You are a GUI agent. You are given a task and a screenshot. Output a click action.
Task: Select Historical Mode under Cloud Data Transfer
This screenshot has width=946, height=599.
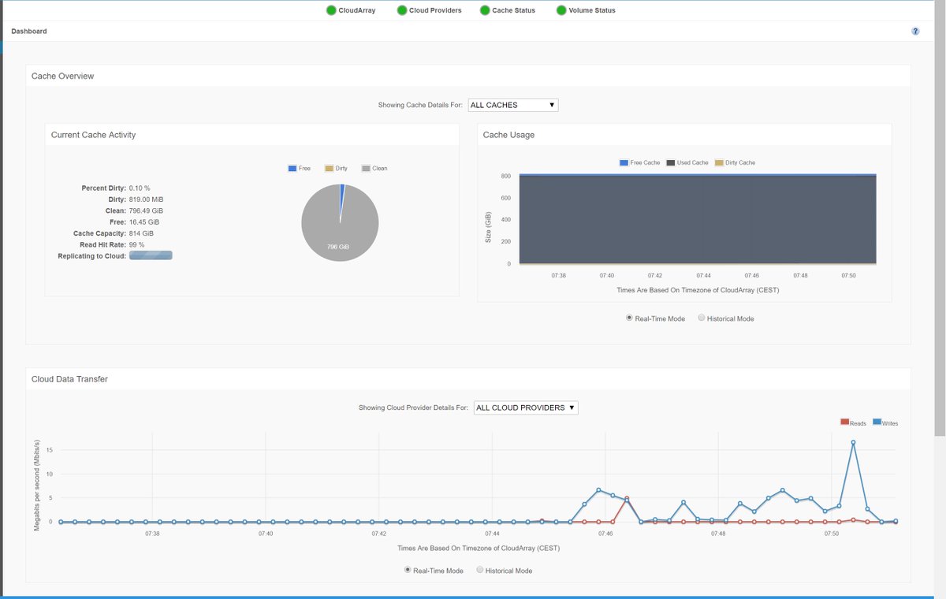click(480, 570)
